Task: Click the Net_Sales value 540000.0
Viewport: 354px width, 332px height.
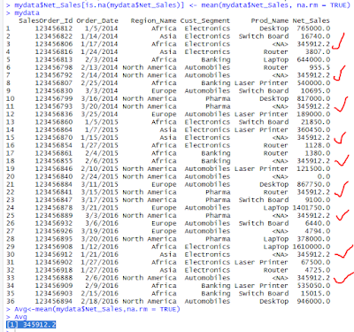Action: point(313,83)
